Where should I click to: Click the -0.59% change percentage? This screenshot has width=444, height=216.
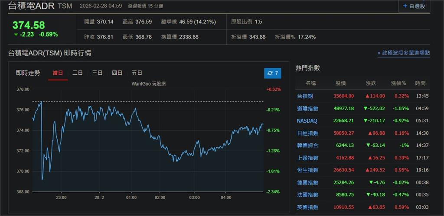coord(48,35)
